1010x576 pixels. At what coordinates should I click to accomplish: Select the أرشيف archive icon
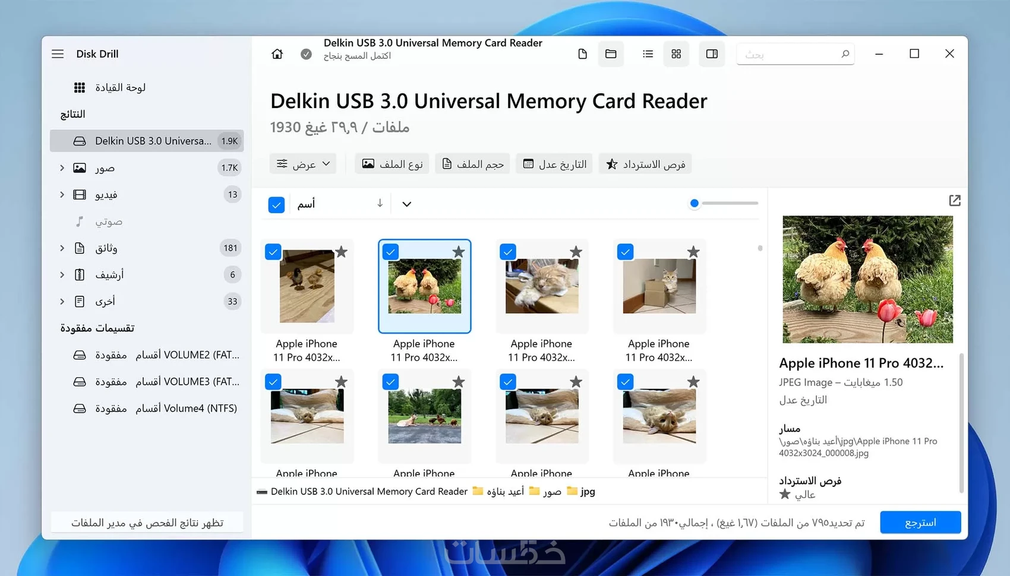pyautogui.click(x=79, y=275)
